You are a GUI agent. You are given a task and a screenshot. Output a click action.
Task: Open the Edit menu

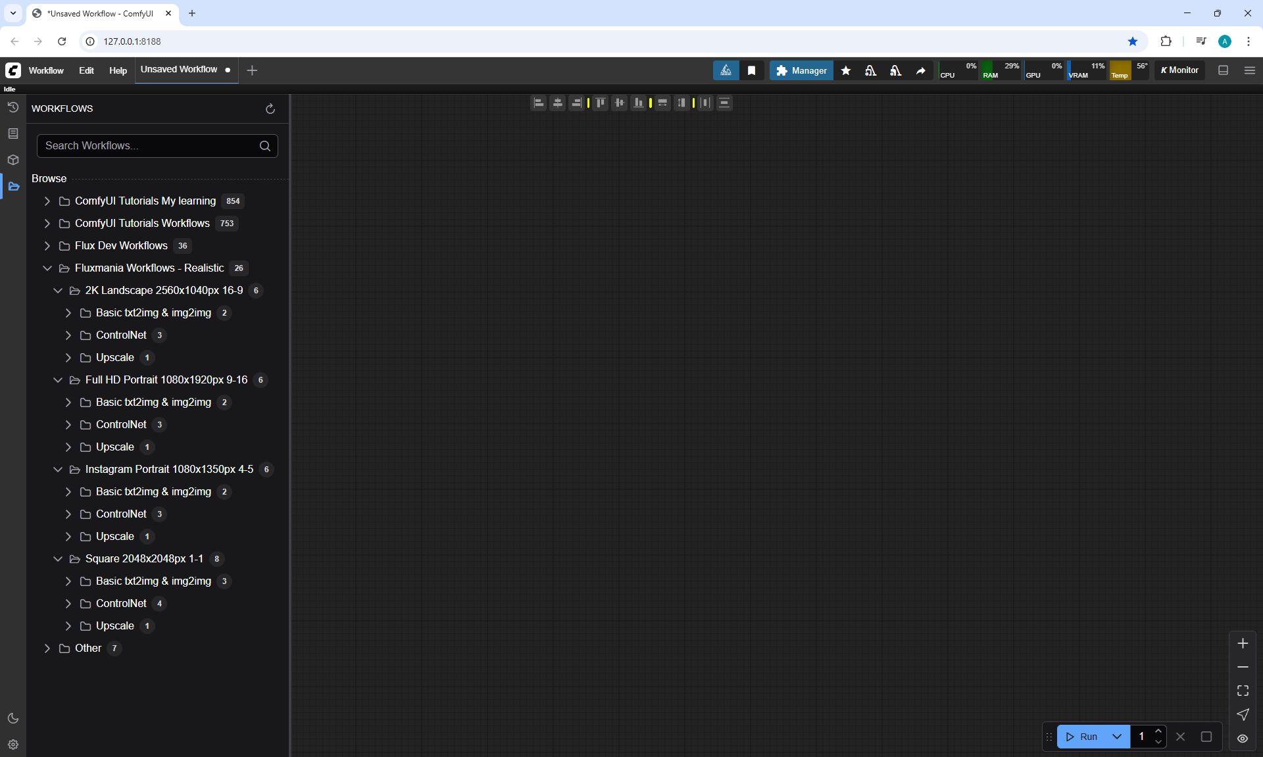(86, 70)
